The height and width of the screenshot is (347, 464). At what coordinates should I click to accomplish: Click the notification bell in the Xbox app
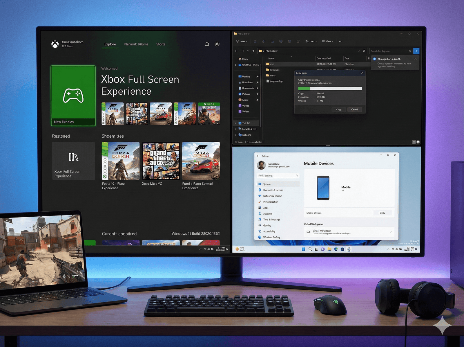coord(207,44)
